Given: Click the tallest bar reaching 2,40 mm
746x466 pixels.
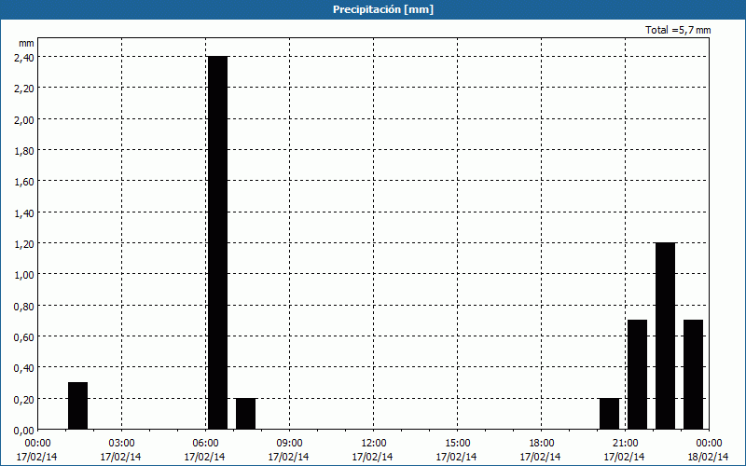Looking at the screenshot, I should [218, 242].
